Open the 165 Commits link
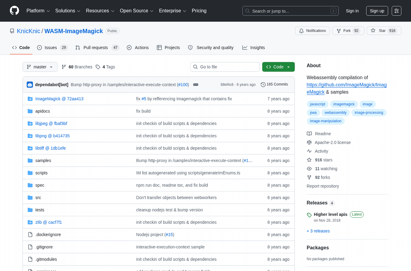 (x=274, y=84)
